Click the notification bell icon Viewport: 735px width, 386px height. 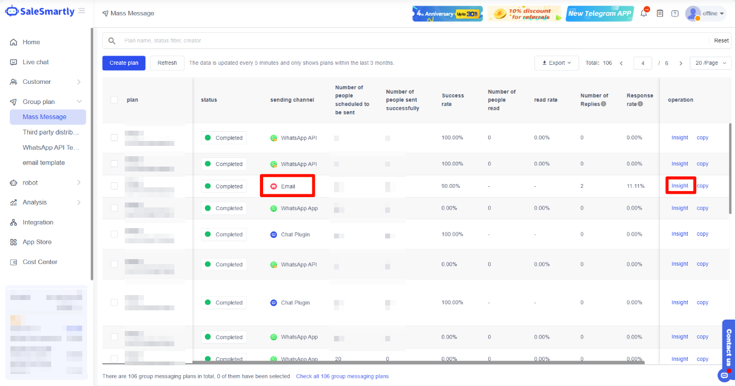[x=644, y=14]
